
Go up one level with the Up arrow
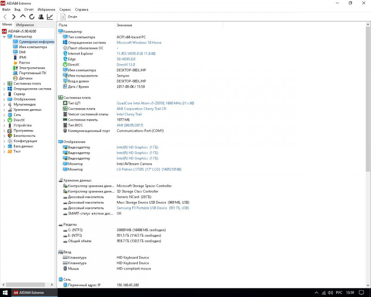tap(23, 16)
